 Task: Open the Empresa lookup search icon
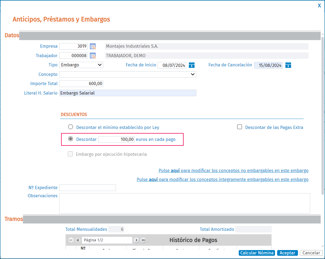coord(93,46)
